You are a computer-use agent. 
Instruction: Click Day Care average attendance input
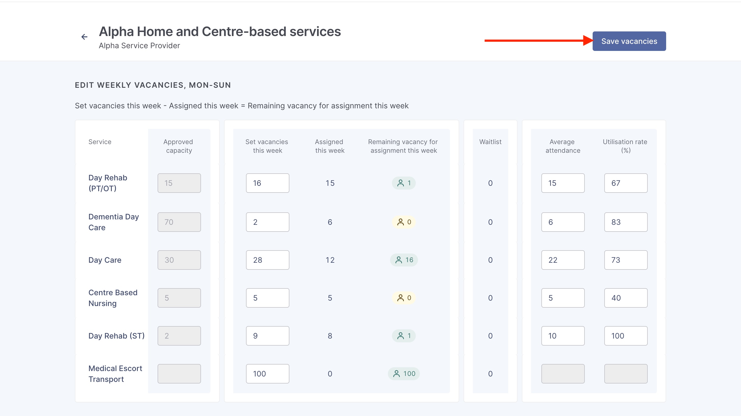[563, 260]
